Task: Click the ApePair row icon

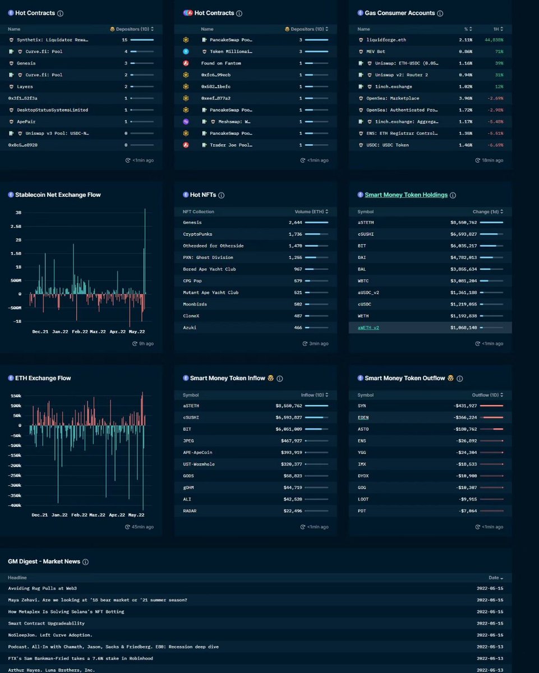Action: tap(11, 121)
